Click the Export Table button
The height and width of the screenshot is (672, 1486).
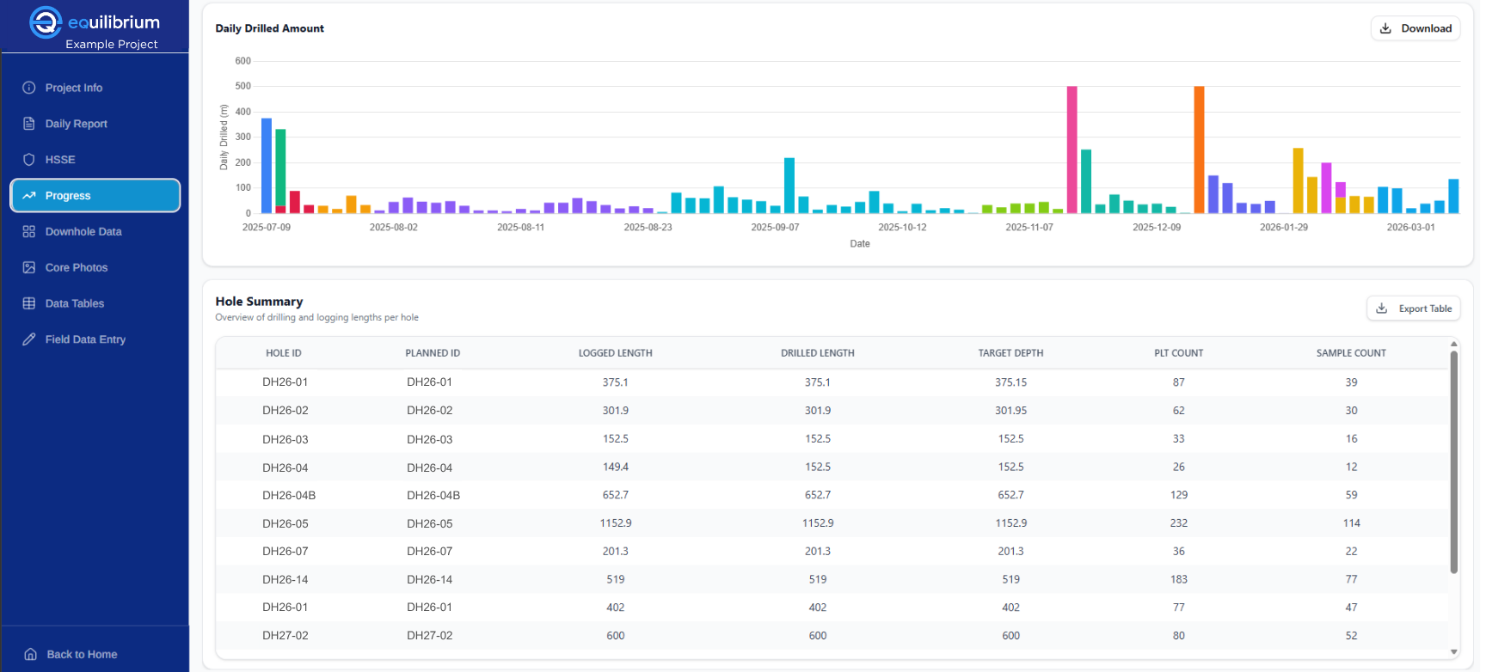[1414, 309]
